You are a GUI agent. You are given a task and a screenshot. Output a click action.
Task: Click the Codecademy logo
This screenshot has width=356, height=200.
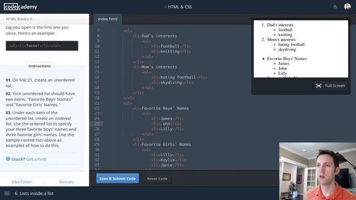[21, 7]
